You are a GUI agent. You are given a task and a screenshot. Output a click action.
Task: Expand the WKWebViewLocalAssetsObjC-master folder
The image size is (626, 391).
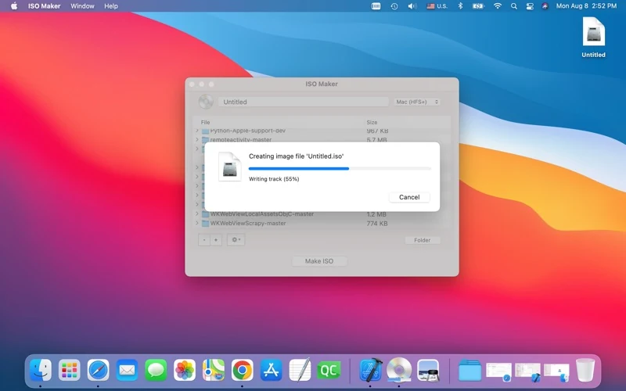point(197,213)
